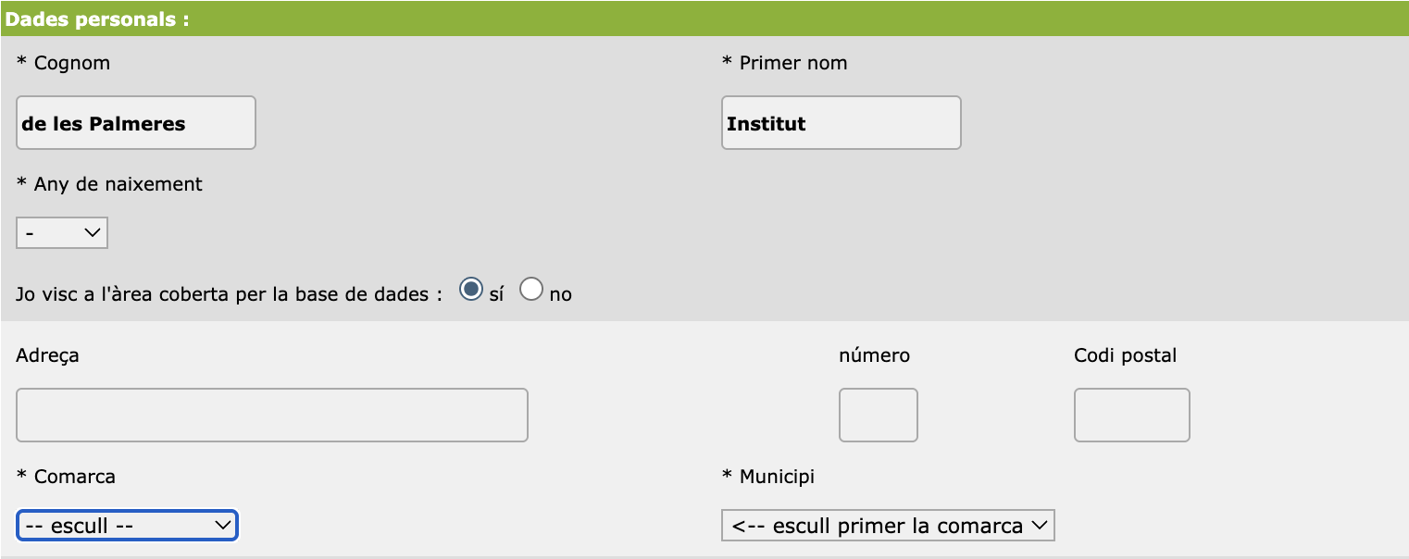Click the "* Municipi" label
Image resolution: width=1409 pixels, height=559 pixels.
767,477
